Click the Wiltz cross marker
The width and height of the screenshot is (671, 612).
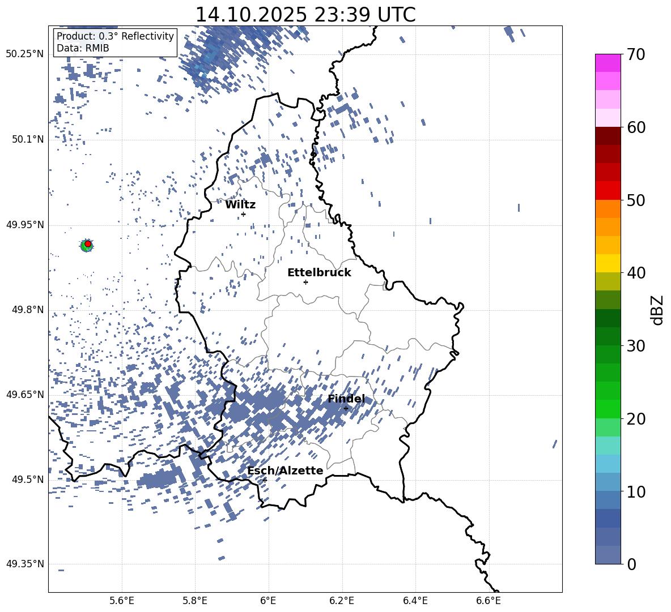[244, 214]
